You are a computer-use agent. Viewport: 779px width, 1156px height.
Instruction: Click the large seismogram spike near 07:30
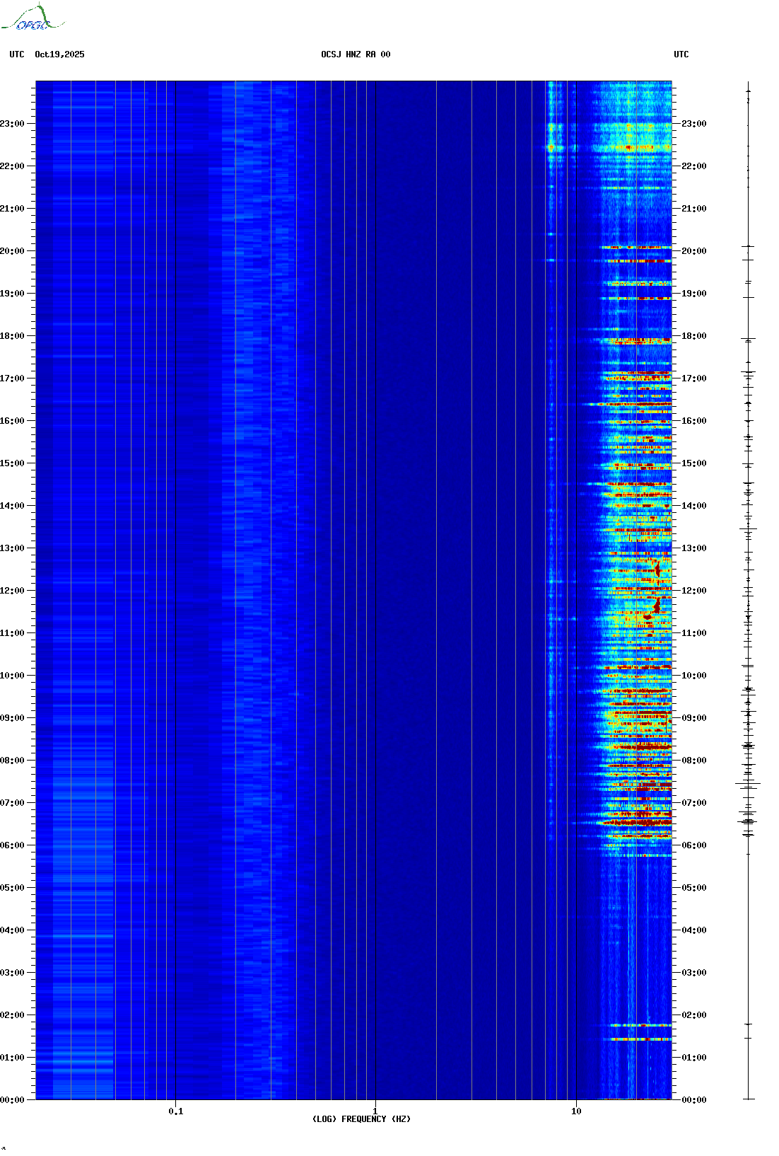747,784
